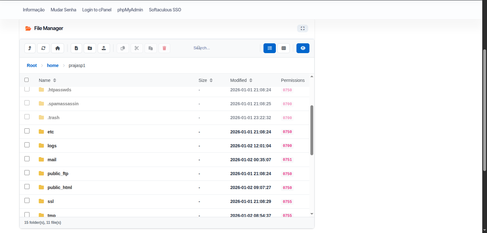Check the public_html folder checkbox
The width and height of the screenshot is (487, 233).
point(27,187)
